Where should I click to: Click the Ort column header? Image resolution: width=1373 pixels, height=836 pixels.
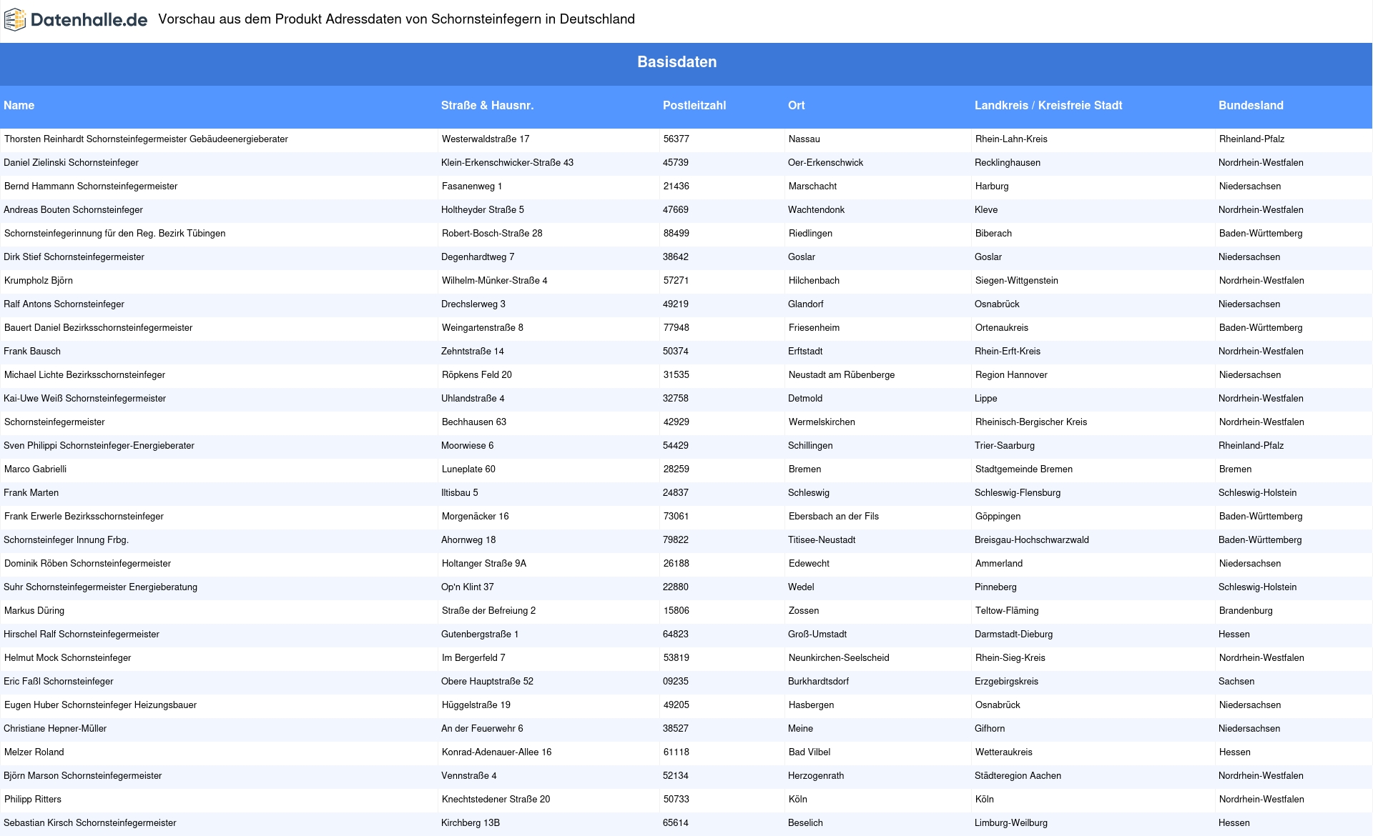tap(797, 106)
